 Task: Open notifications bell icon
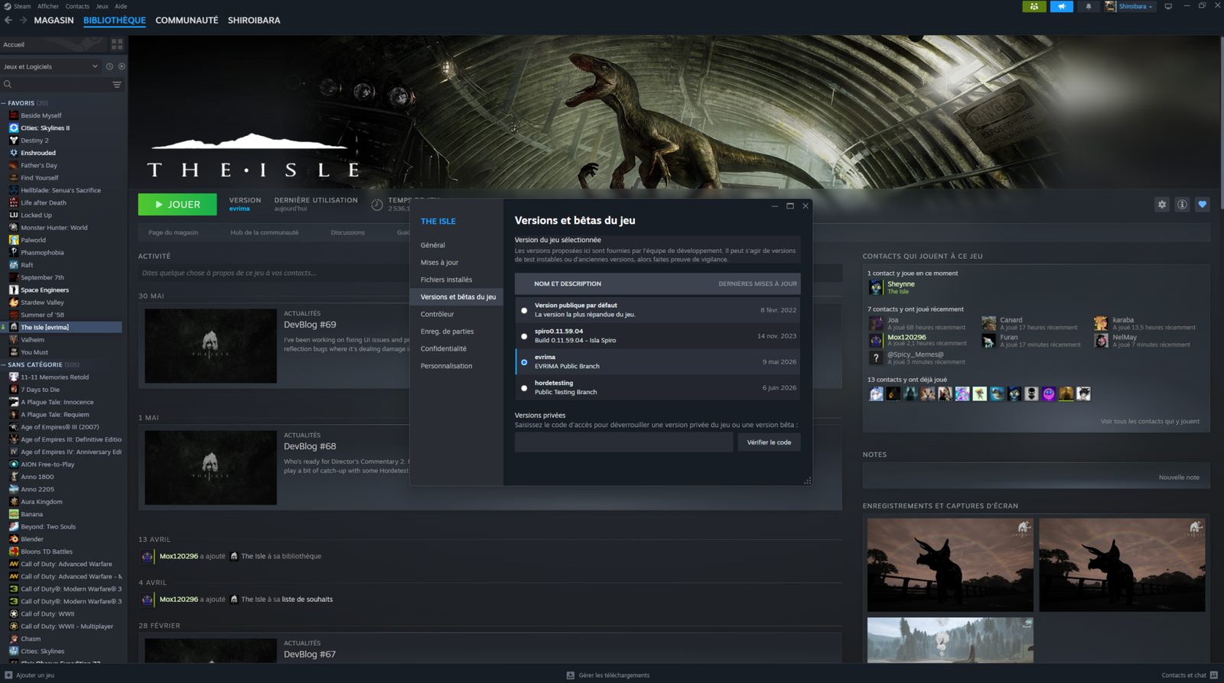pyautogui.click(x=1088, y=6)
